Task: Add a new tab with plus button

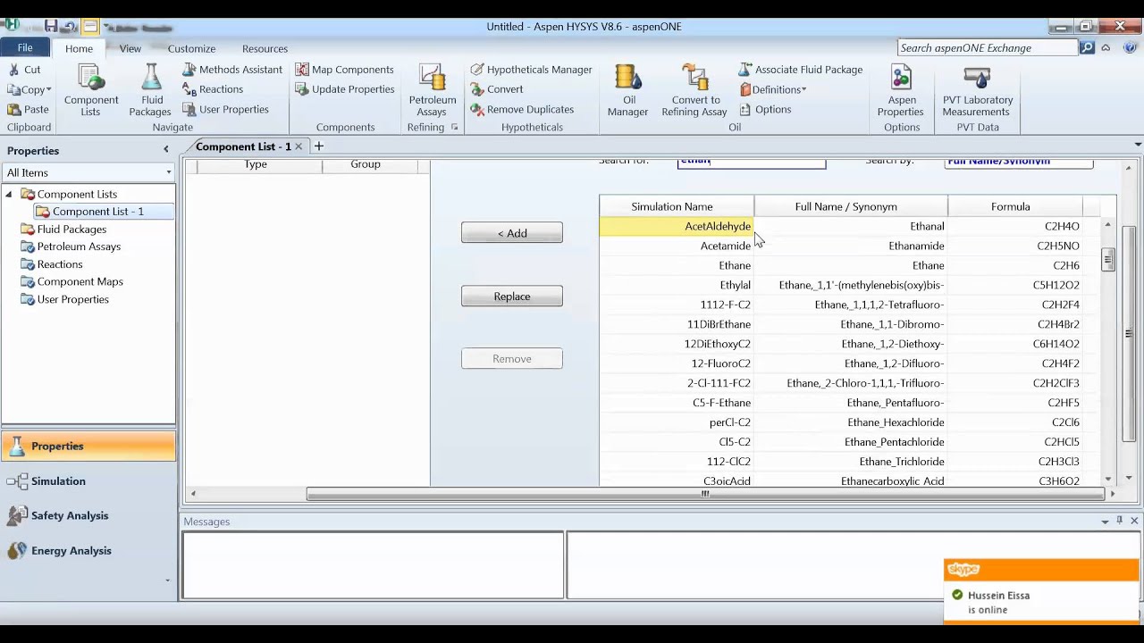Action: (318, 146)
